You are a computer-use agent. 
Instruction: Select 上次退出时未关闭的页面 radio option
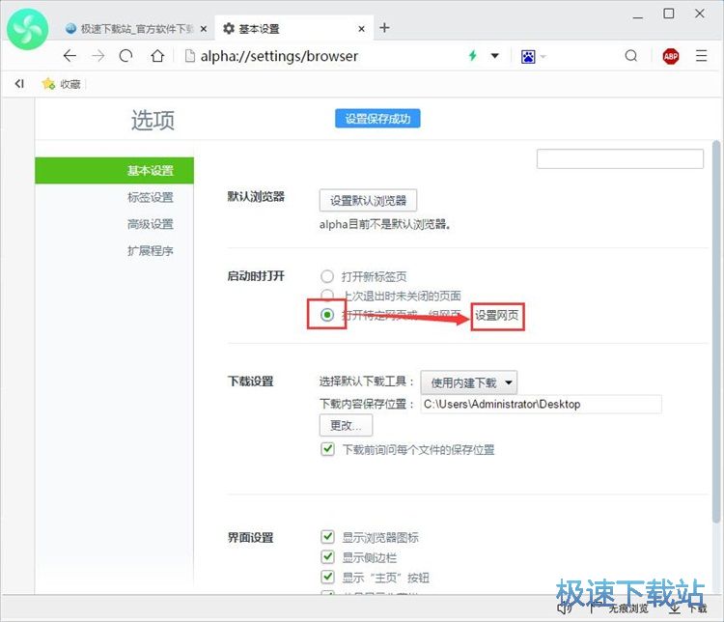[327, 296]
